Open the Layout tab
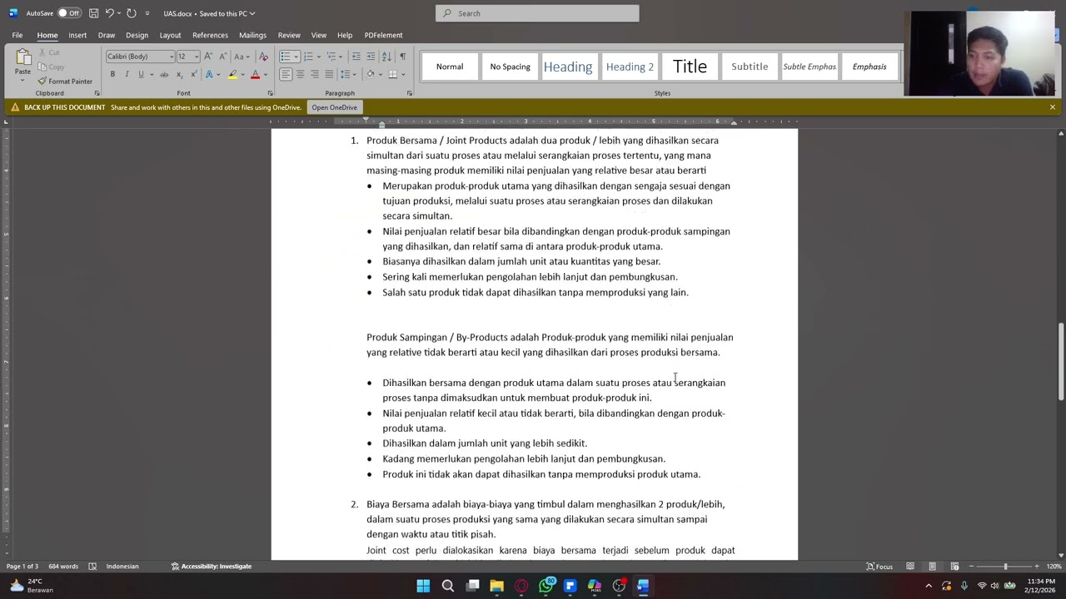Viewport: 1066px width, 599px height. [170, 35]
